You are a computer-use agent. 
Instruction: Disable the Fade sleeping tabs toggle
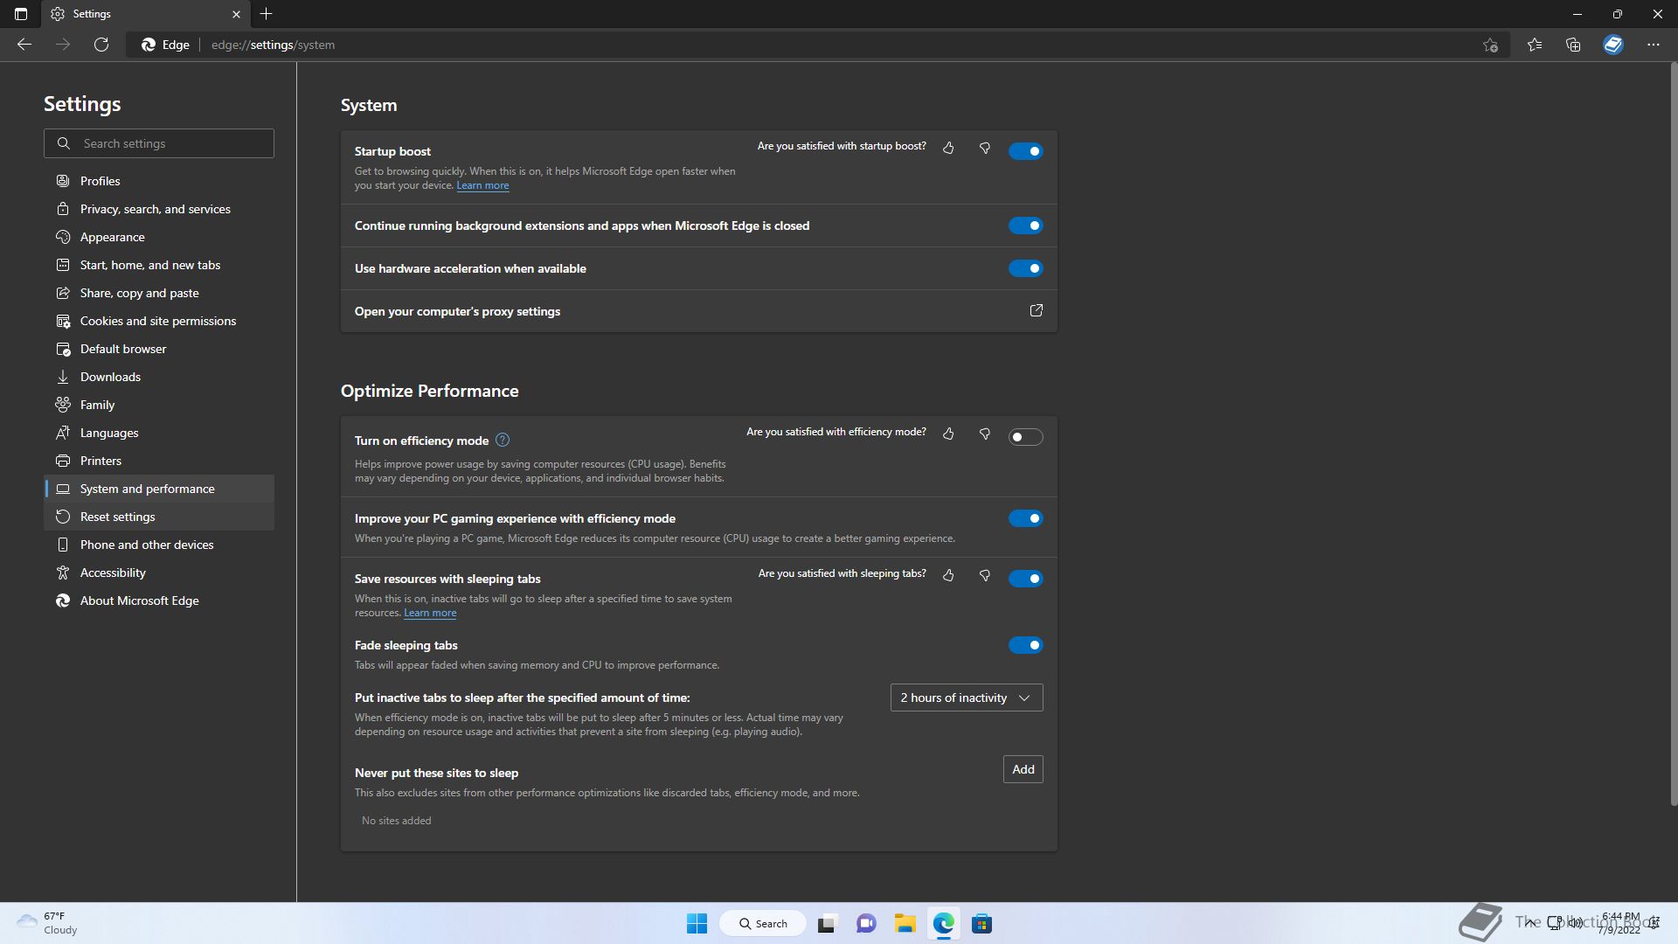point(1025,645)
